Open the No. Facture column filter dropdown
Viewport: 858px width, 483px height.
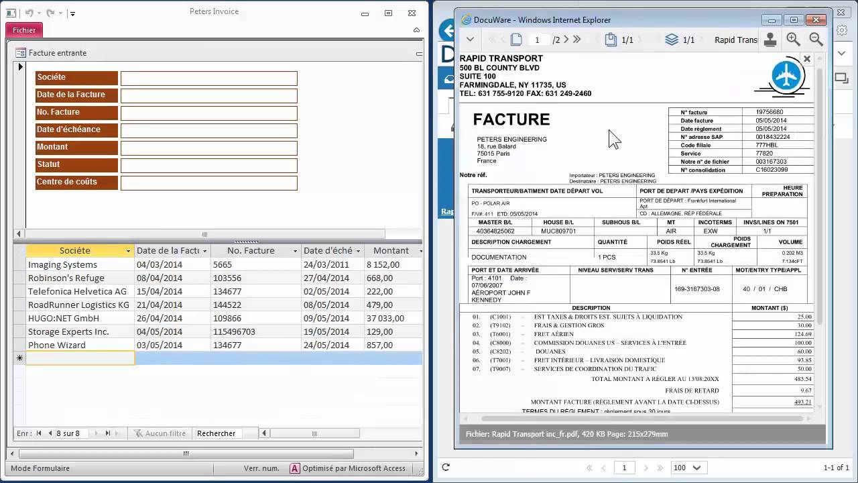[295, 251]
